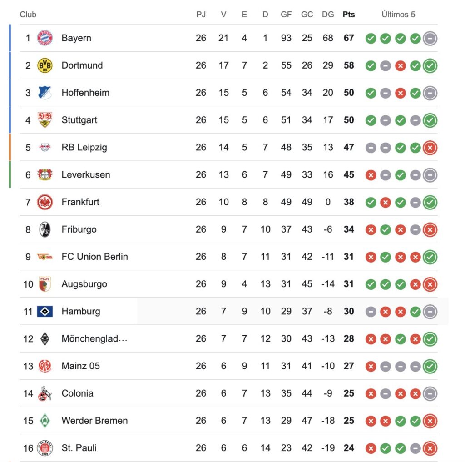Click the Dortmund BVB logo
The height and width of the screenshot is (462, 465).
point(45,65)
